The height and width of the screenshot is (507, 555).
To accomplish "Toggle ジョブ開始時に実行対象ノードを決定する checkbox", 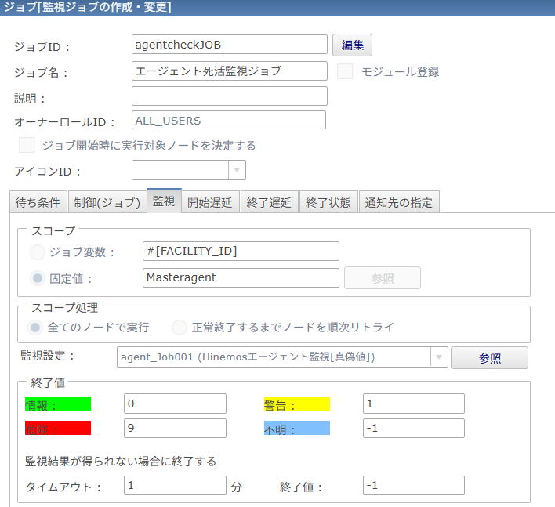I will pyautogui.click(x=27, y=145).
